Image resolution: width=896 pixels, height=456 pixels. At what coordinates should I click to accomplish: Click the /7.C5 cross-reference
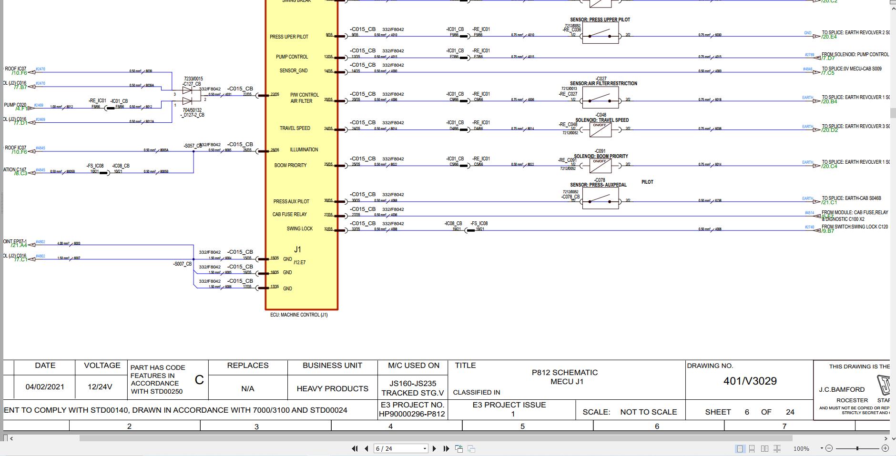click(828, 73)
